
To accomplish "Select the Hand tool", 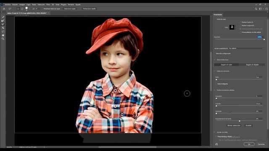I will coord(3,35).
